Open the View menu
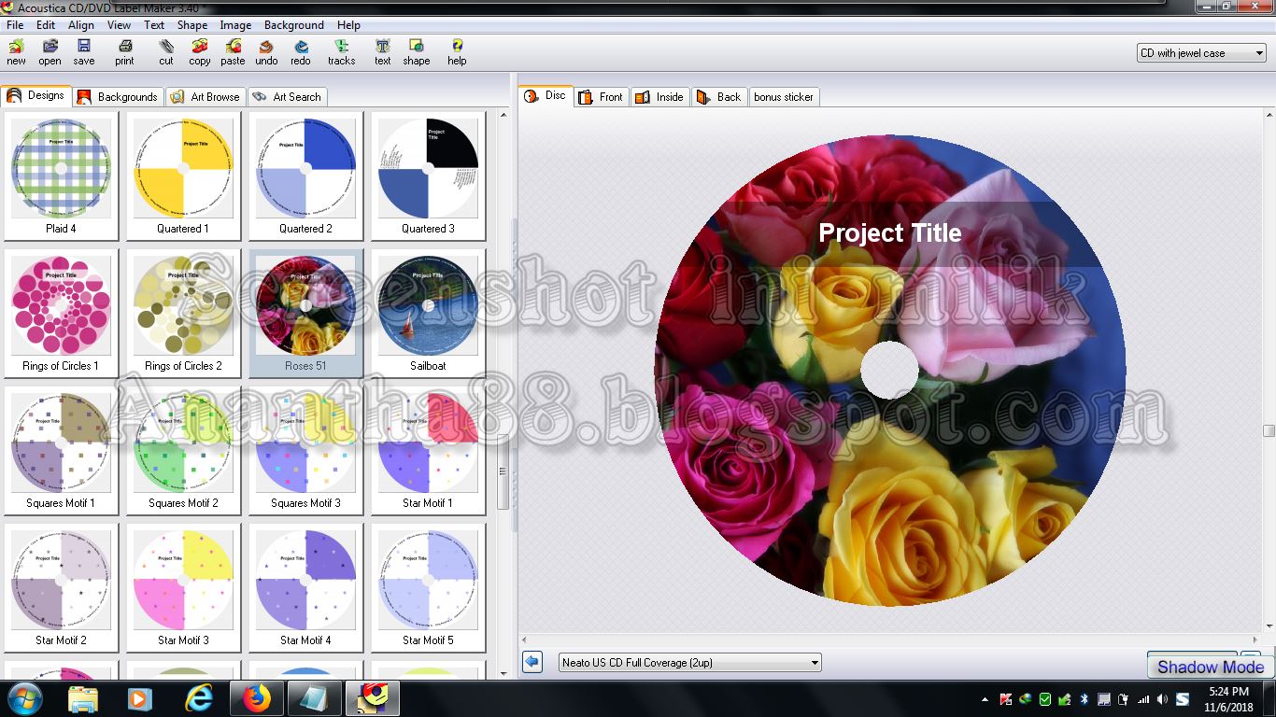Image resolution: width=1276 pixels, height=717 pixels. click(120, 25)
